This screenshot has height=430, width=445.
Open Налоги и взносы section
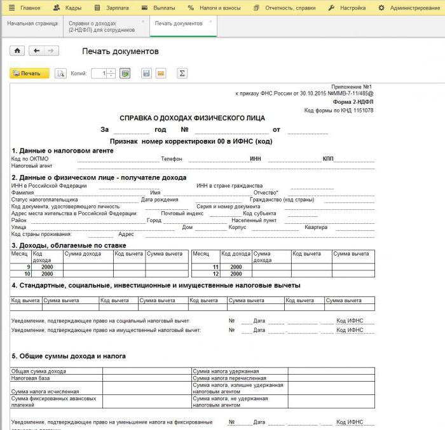pyautogui.click(x=215, y=8)
